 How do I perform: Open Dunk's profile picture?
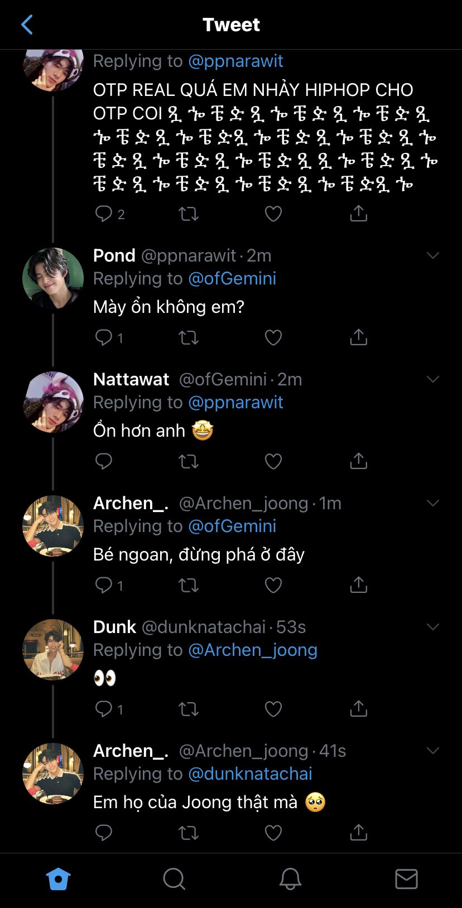point(53,649)
